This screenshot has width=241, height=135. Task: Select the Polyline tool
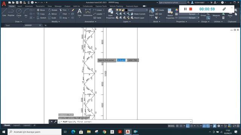11,12
